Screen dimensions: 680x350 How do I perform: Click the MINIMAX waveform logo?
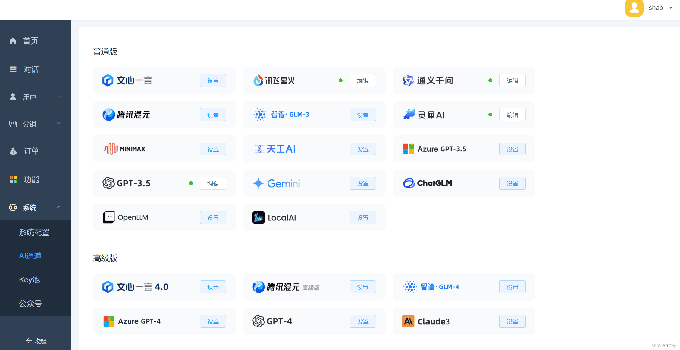(x=111, y=149)
